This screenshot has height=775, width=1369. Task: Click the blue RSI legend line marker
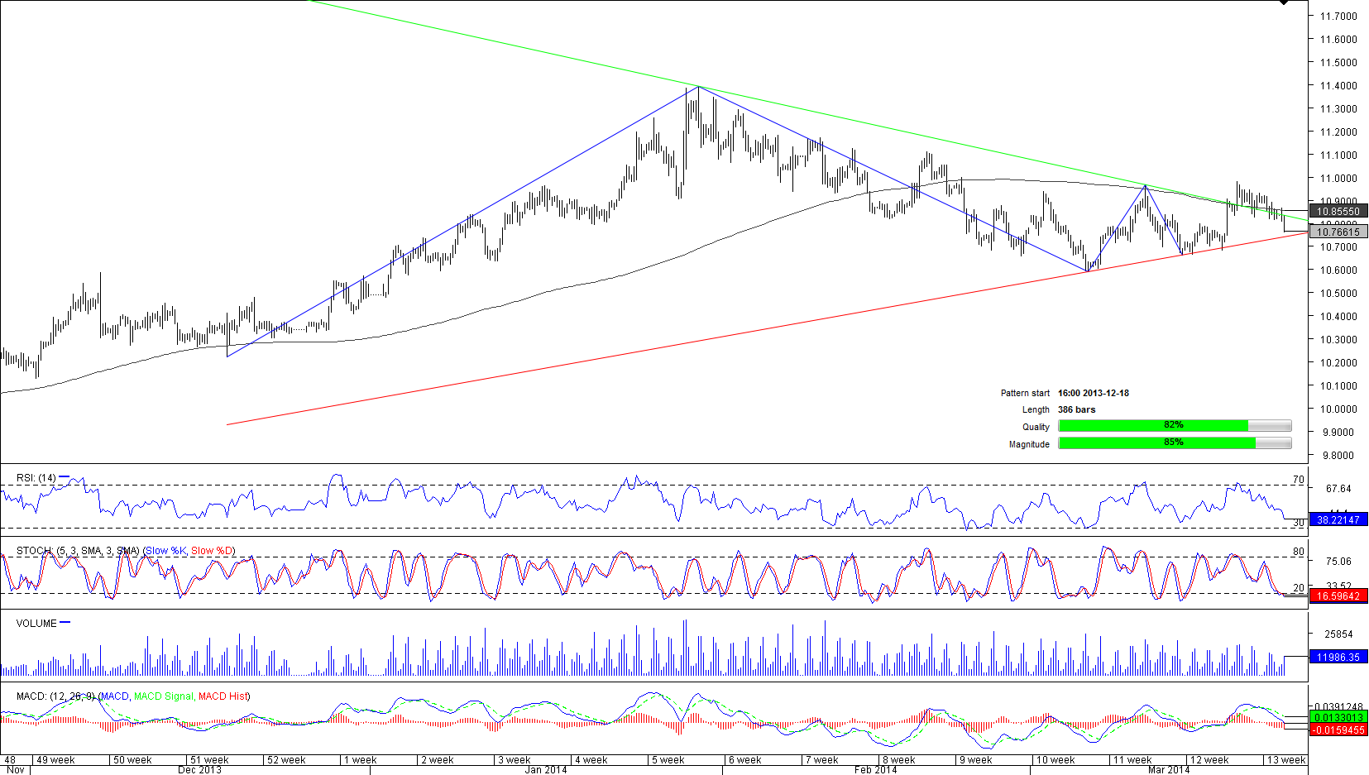point(65,477)
